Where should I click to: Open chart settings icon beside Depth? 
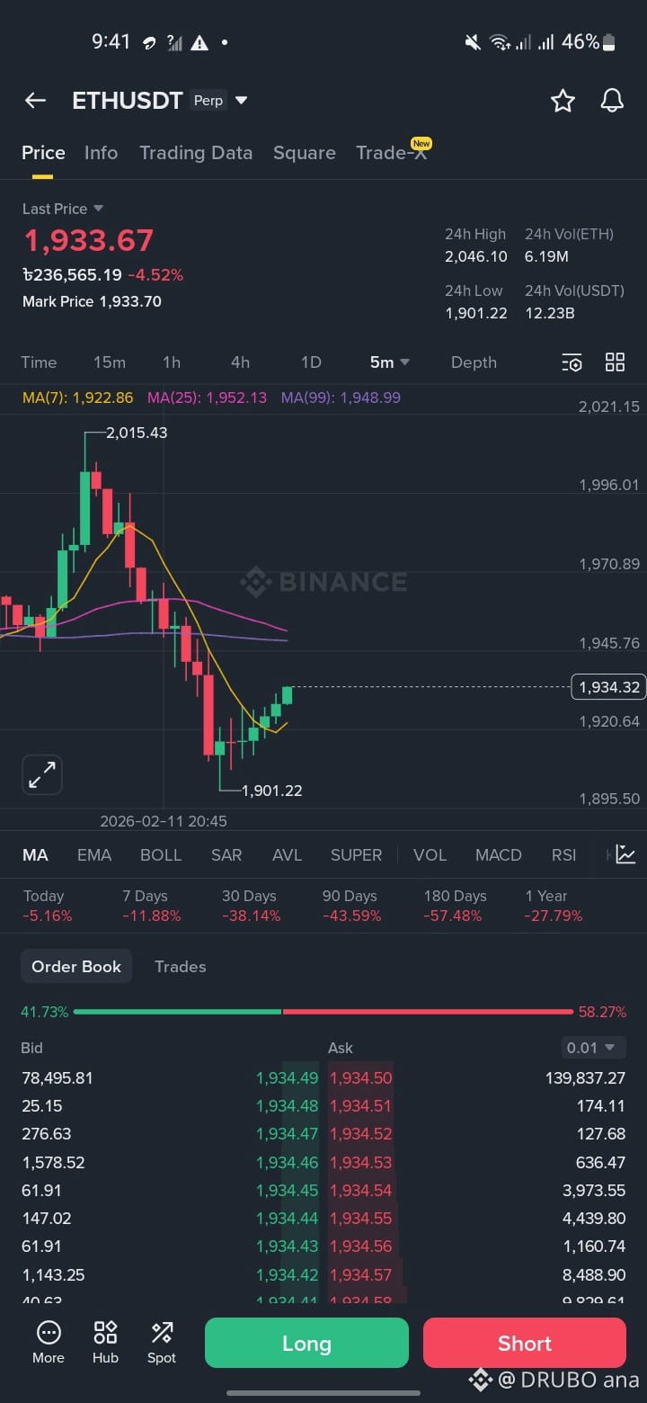(572, 362)
